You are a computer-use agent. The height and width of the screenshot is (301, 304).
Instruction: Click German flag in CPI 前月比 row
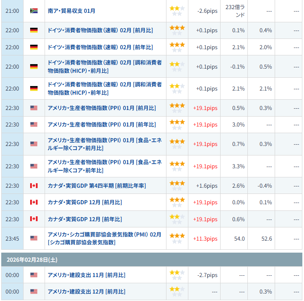coord(34,30)
